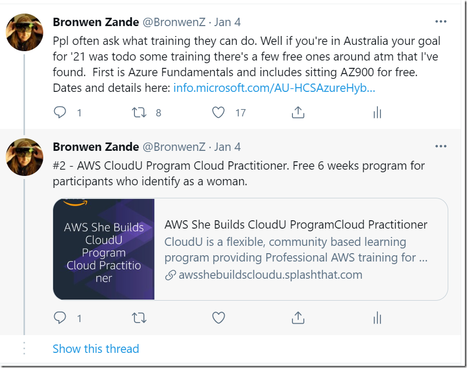The height and width of the screenshot is (368, 467).
Task: Share the AWS CloudU tweet
Action: tap(298, 317)
